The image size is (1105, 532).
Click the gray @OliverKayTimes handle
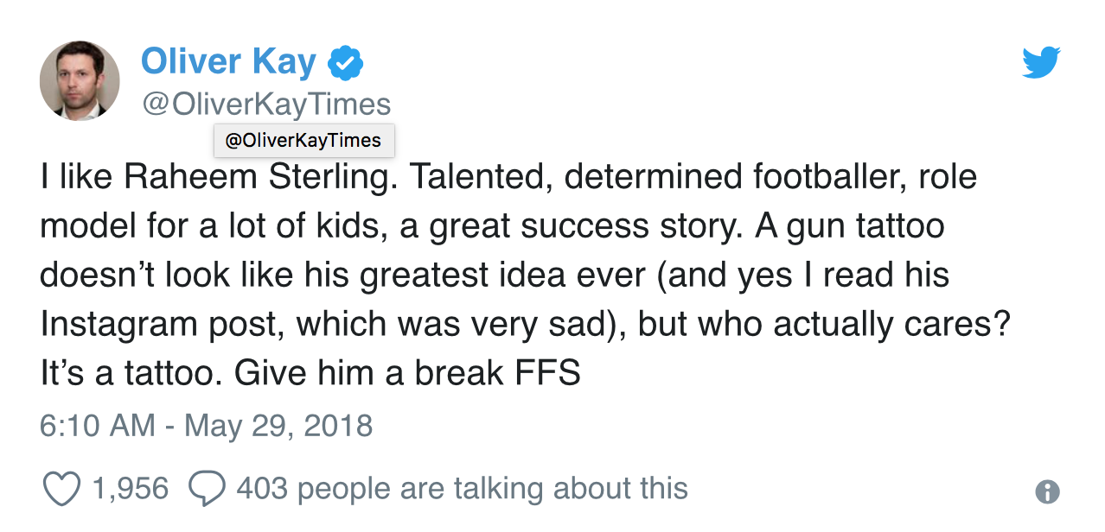(265, 104)
